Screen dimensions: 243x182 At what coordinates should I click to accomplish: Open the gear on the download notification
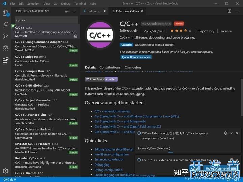226,133
